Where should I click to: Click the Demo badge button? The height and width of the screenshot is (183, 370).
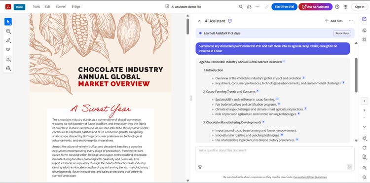pyautogui.click(x=19, y=7)
